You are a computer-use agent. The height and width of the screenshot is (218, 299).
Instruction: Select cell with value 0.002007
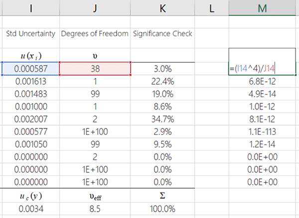pos(31,119)
